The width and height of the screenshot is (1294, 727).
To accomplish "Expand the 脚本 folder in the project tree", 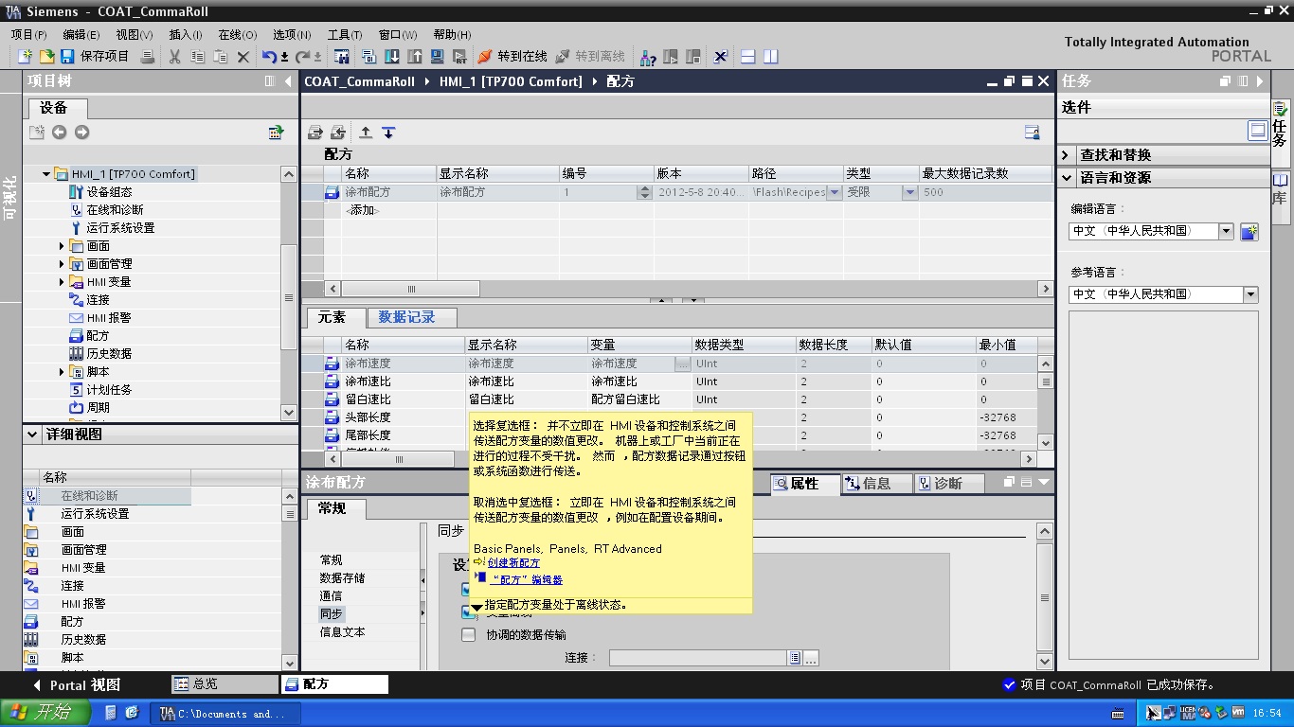I will [62, 372].
